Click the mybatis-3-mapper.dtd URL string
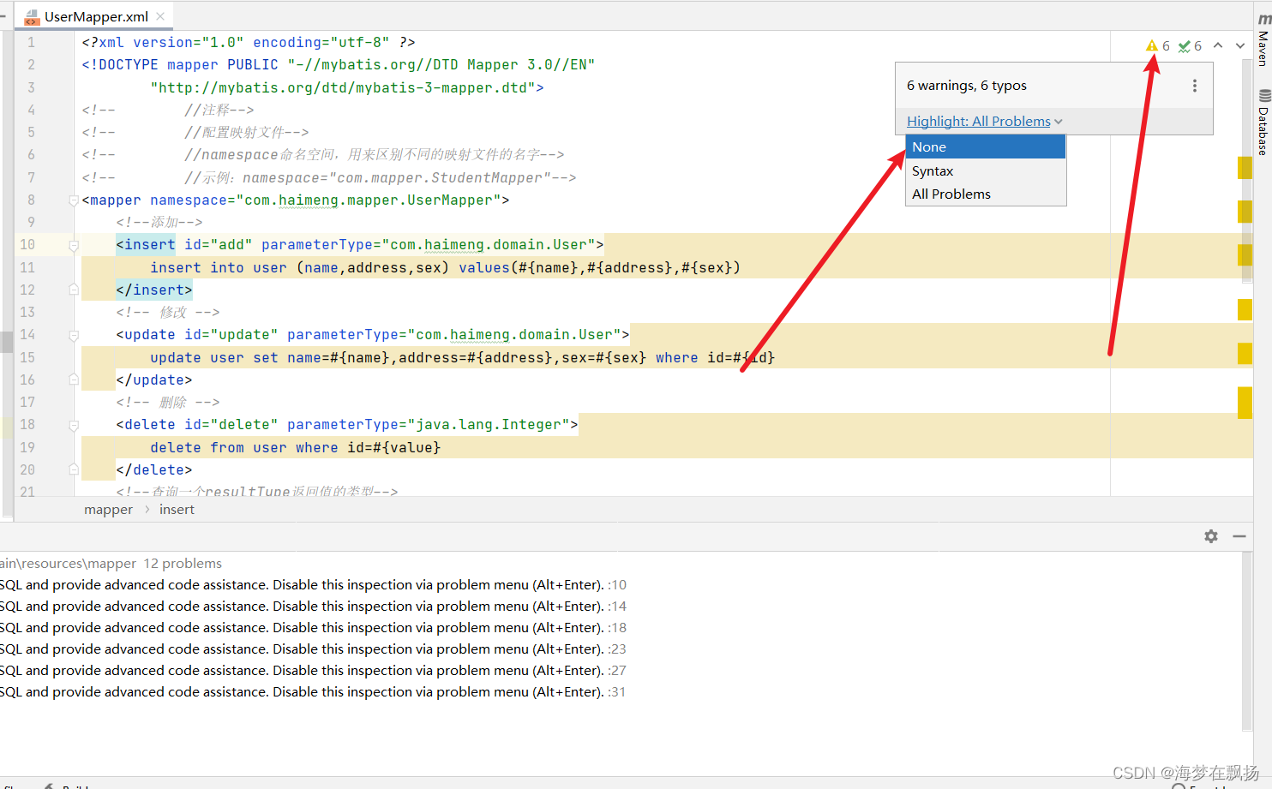Image resolution: width=1272 pixels, height=789 pixels. 343,88
